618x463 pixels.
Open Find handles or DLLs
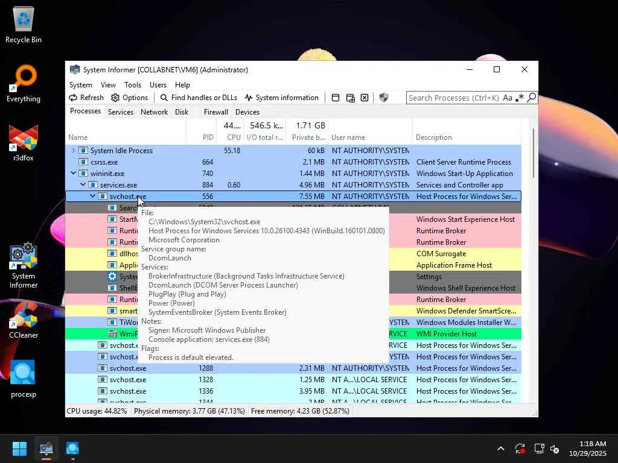[199, 98]
